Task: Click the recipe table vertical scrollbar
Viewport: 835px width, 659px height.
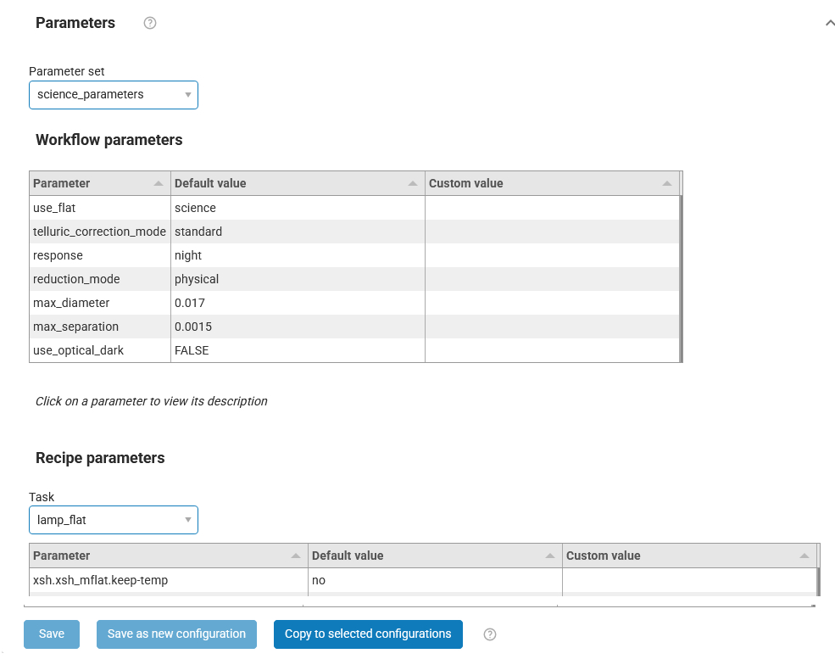Action: click(x=818, y=582)
